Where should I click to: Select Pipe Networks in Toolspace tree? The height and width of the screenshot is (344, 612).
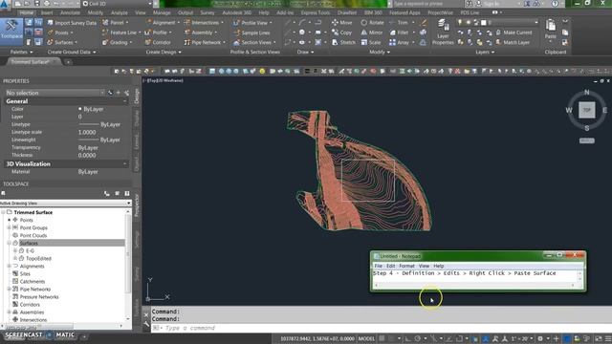[x=35, y=289]
